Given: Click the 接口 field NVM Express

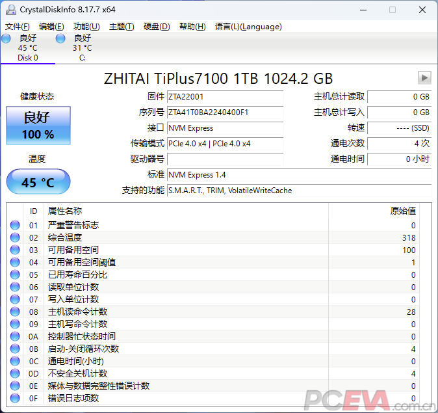Looking at the screenshot, I should pyautogui.click(x=225, y=128).
